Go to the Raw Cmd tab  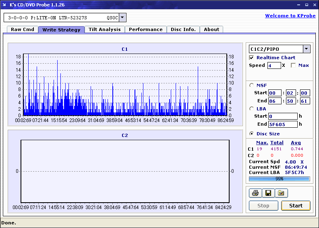tap(23, 29)
